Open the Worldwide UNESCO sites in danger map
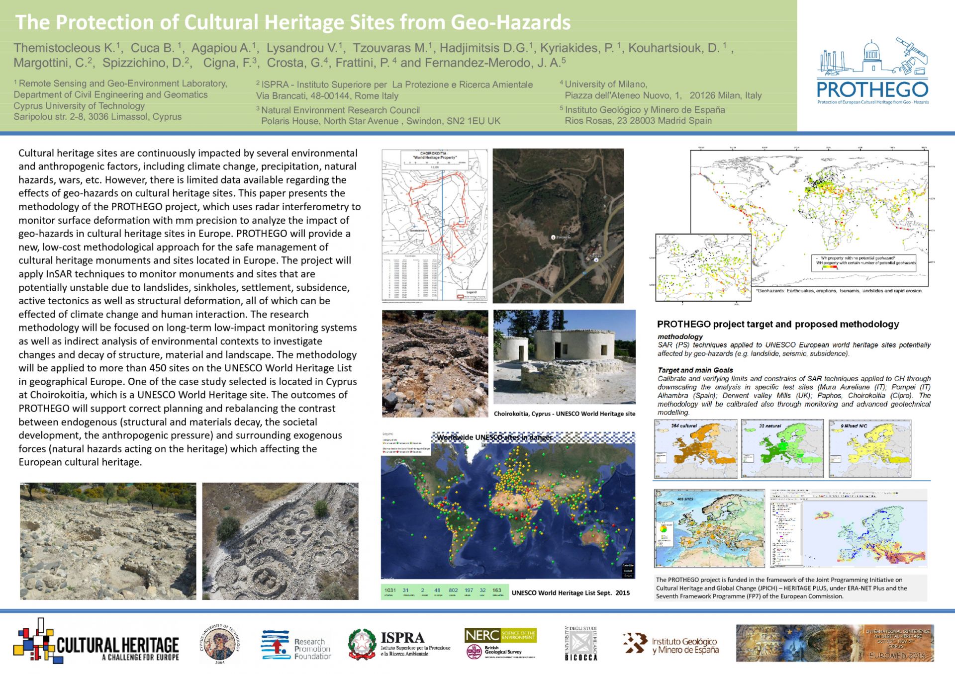 pyautogui.click(x=508, y=505)
